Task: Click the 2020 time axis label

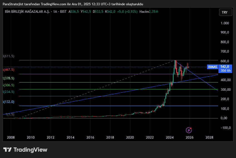Action: click(130, 137)
